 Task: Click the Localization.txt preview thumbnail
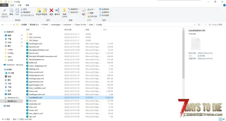coord(196,44)
